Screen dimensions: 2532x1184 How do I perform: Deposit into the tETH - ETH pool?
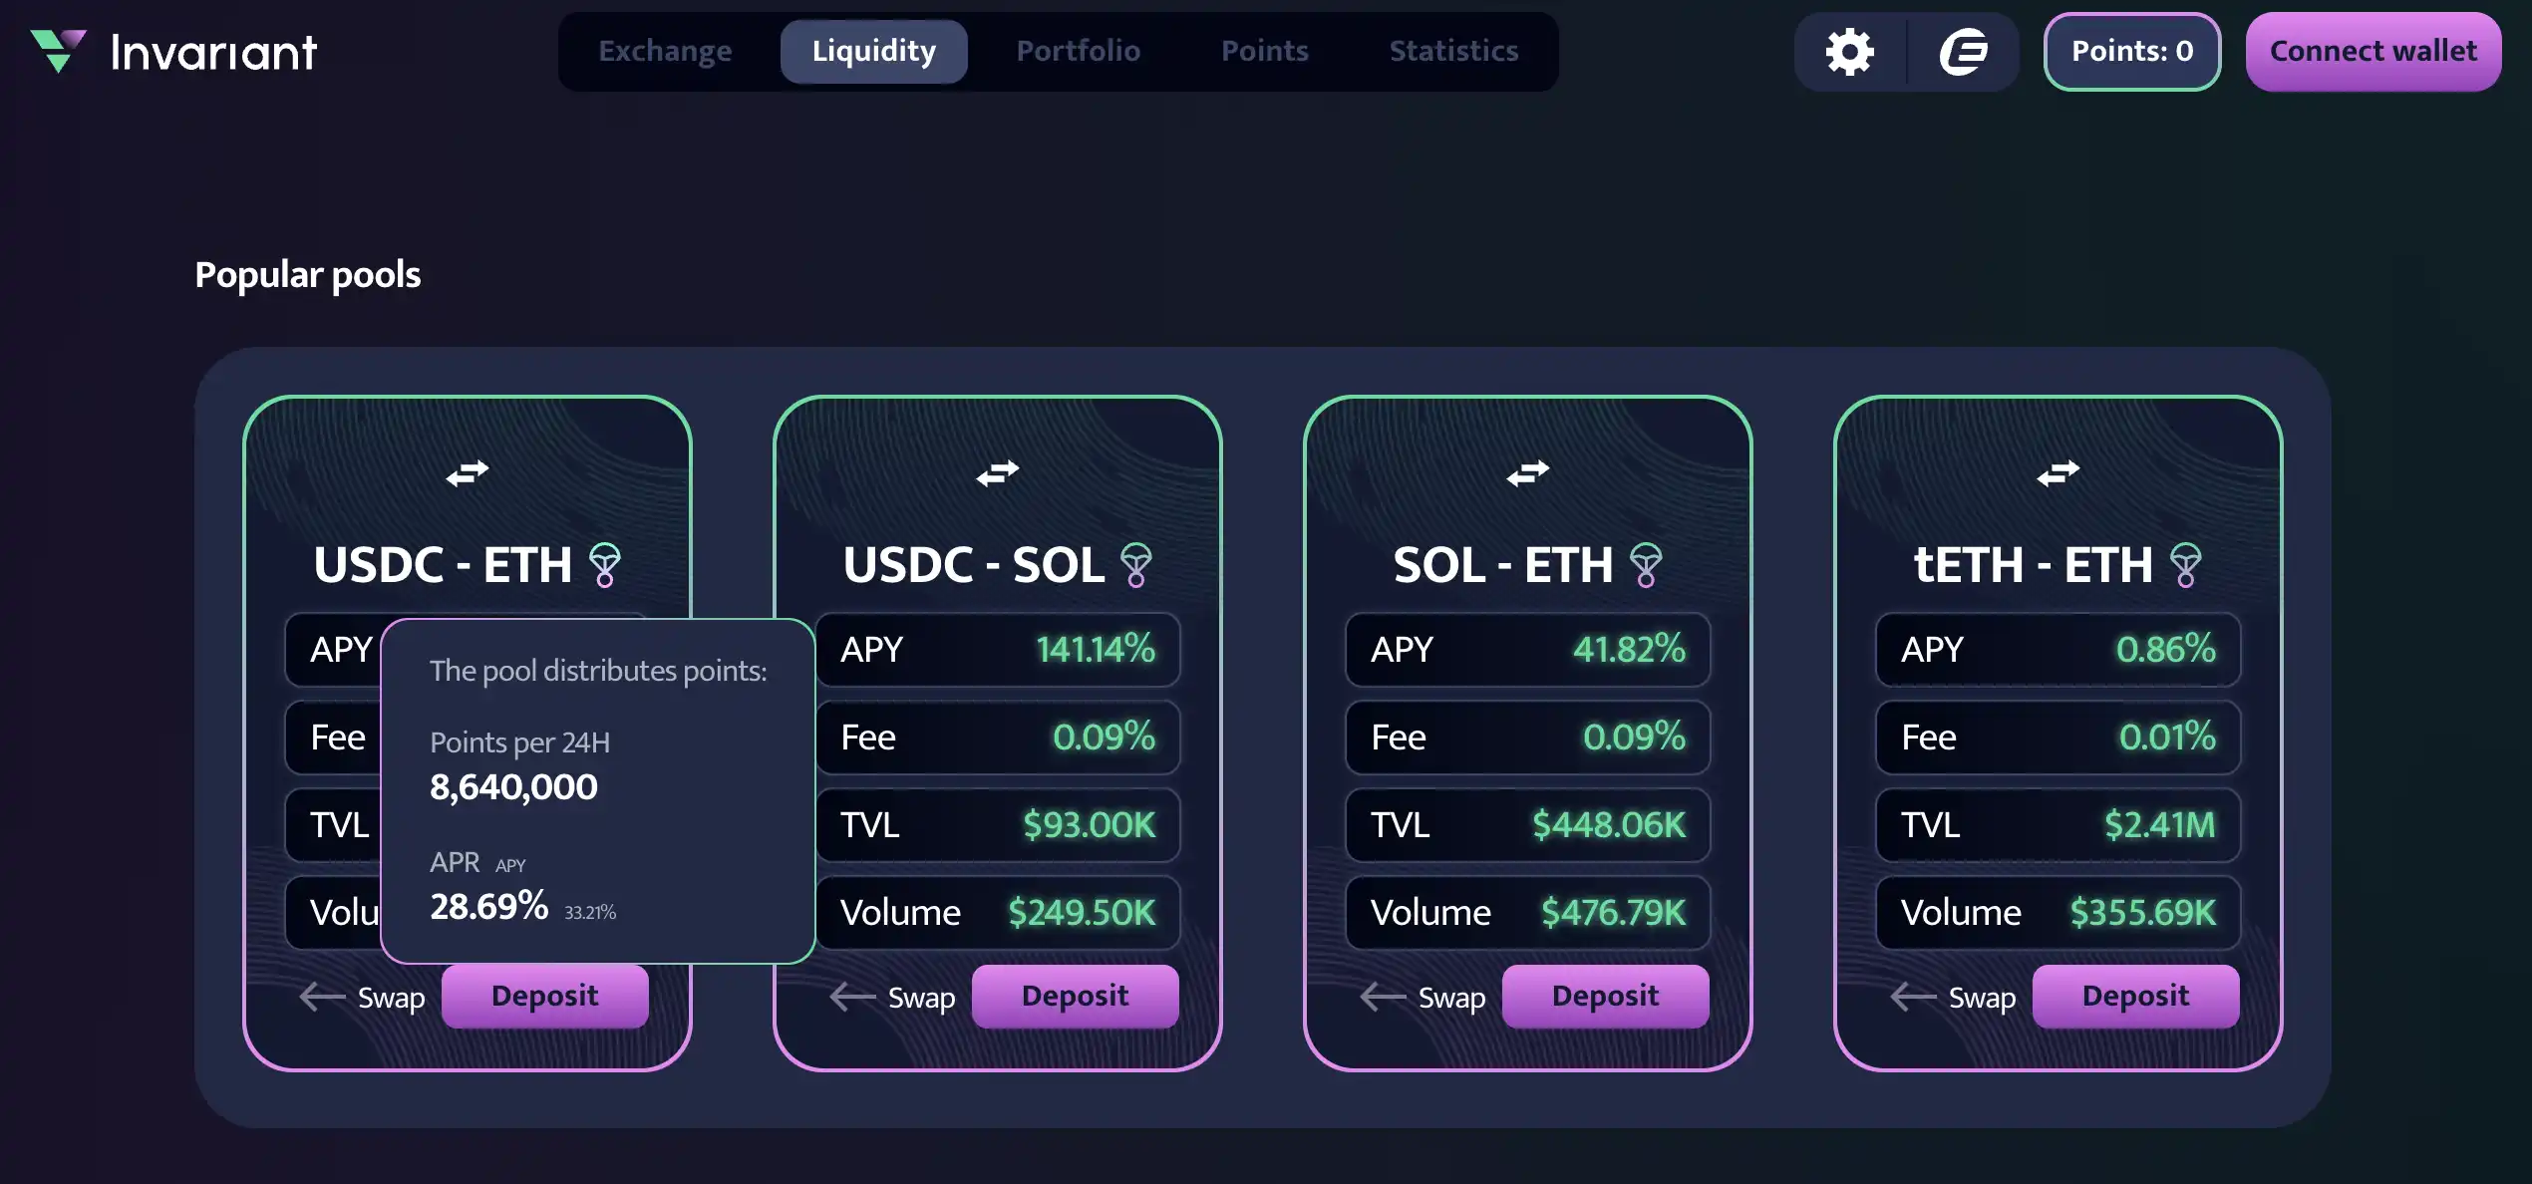[2135, 996]
